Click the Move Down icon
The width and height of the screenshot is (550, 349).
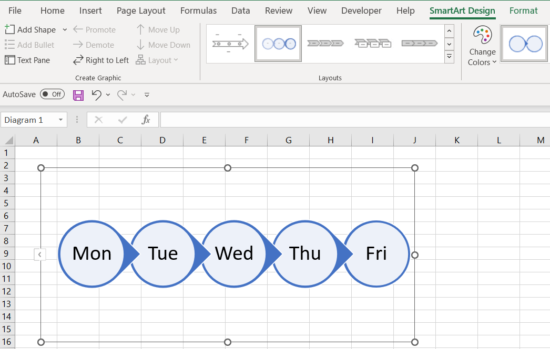pos(140,45)
